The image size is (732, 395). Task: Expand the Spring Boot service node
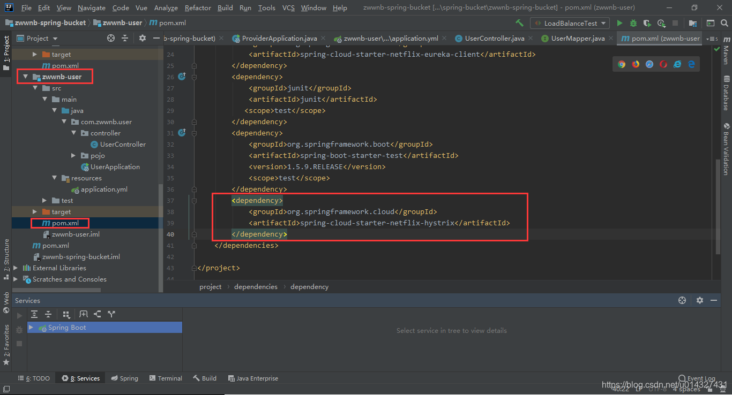(x=31, y=327)
